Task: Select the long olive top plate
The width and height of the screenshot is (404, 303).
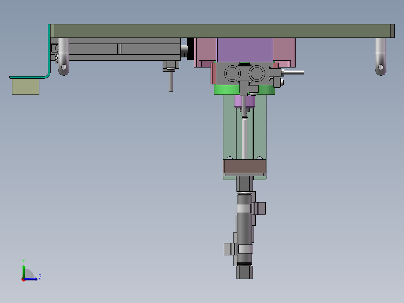Action: point(222,31)
